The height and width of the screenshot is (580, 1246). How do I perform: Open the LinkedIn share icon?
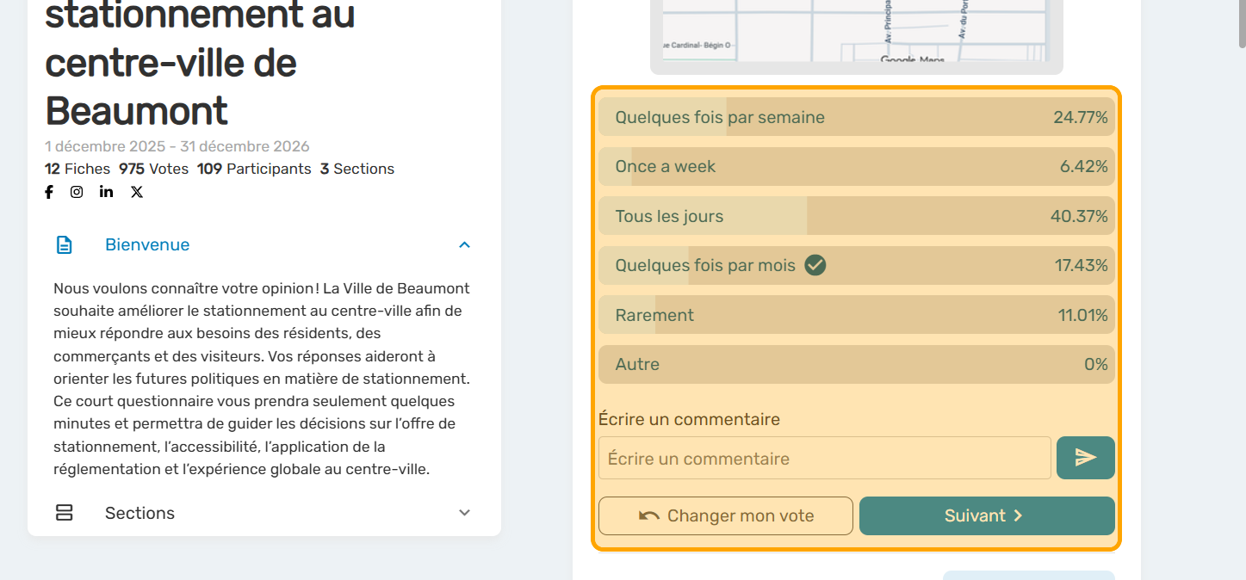106,192
